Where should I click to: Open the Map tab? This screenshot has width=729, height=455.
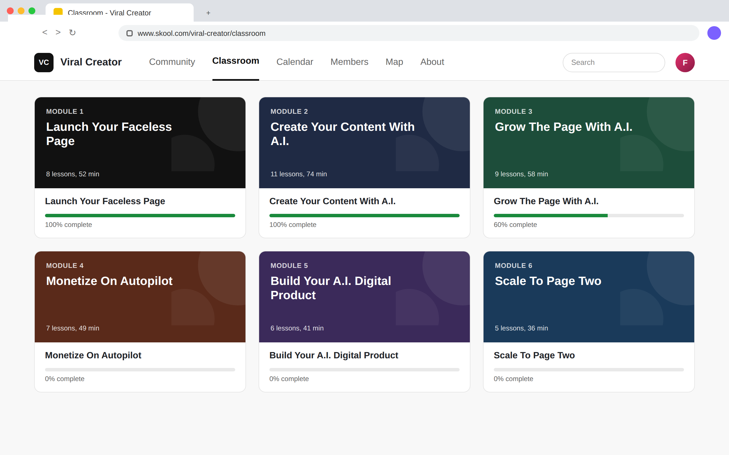click(x=394, y=62)
